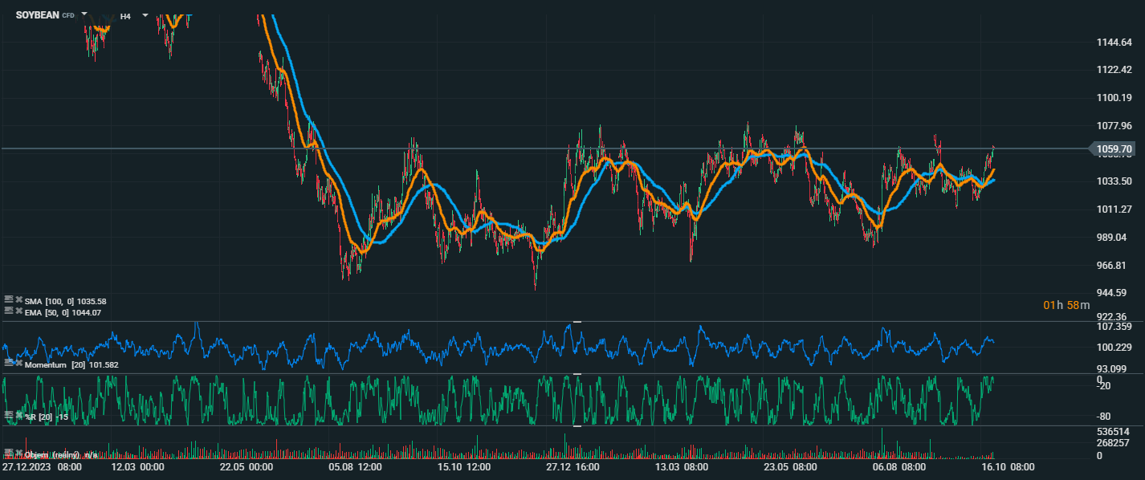1145x480 pixels.
Task: Click the 16.10 08:00 time axis label
Action: point(1009,467)
